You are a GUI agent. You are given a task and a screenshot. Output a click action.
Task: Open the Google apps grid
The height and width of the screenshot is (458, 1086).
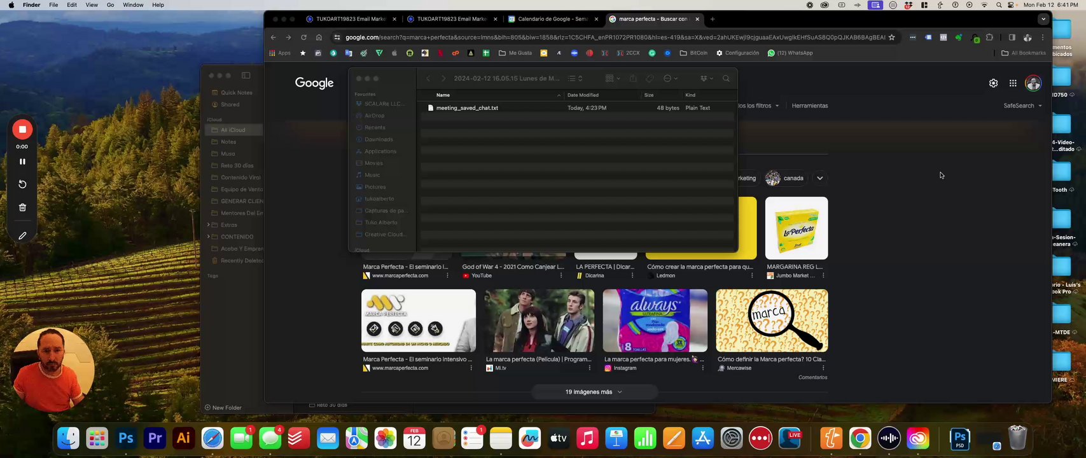pos(1013,83)
